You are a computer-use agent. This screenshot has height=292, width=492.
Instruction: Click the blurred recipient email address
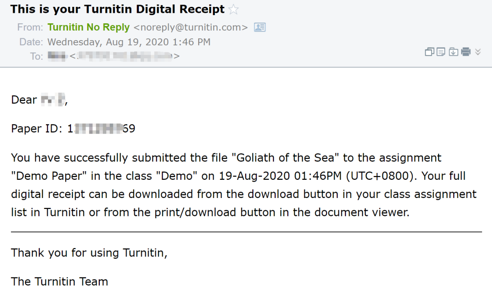click(124, 56)
